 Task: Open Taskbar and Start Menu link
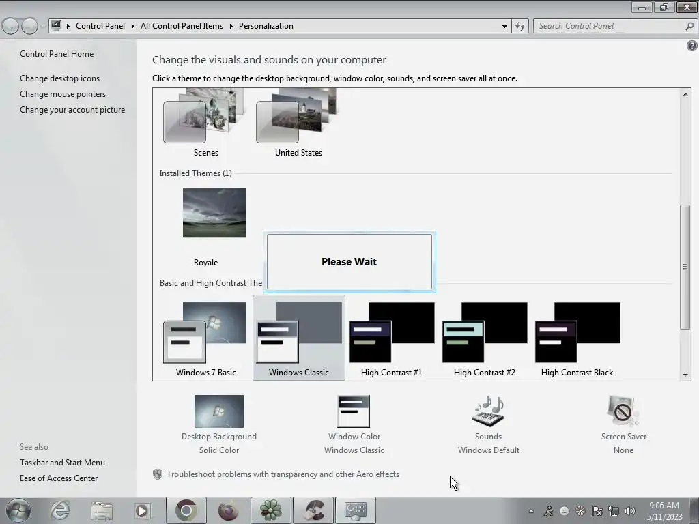(62, 463)
